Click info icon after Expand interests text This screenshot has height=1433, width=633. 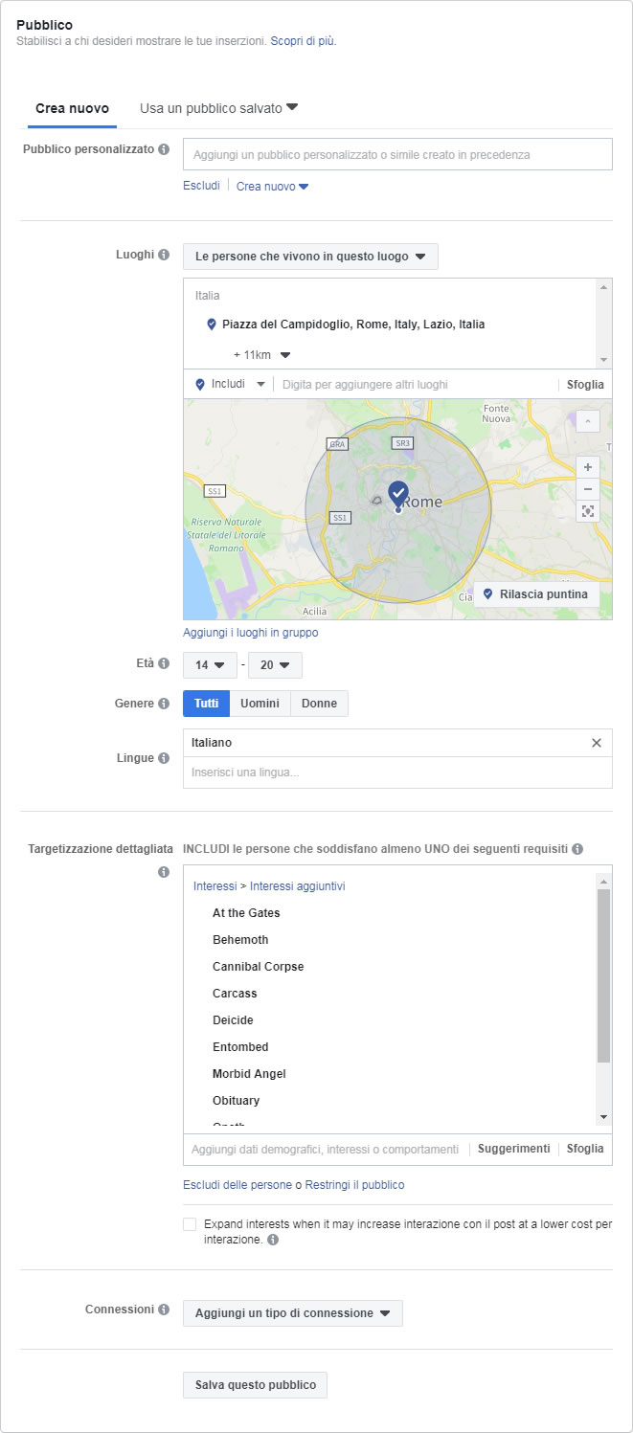[274, 1240]
